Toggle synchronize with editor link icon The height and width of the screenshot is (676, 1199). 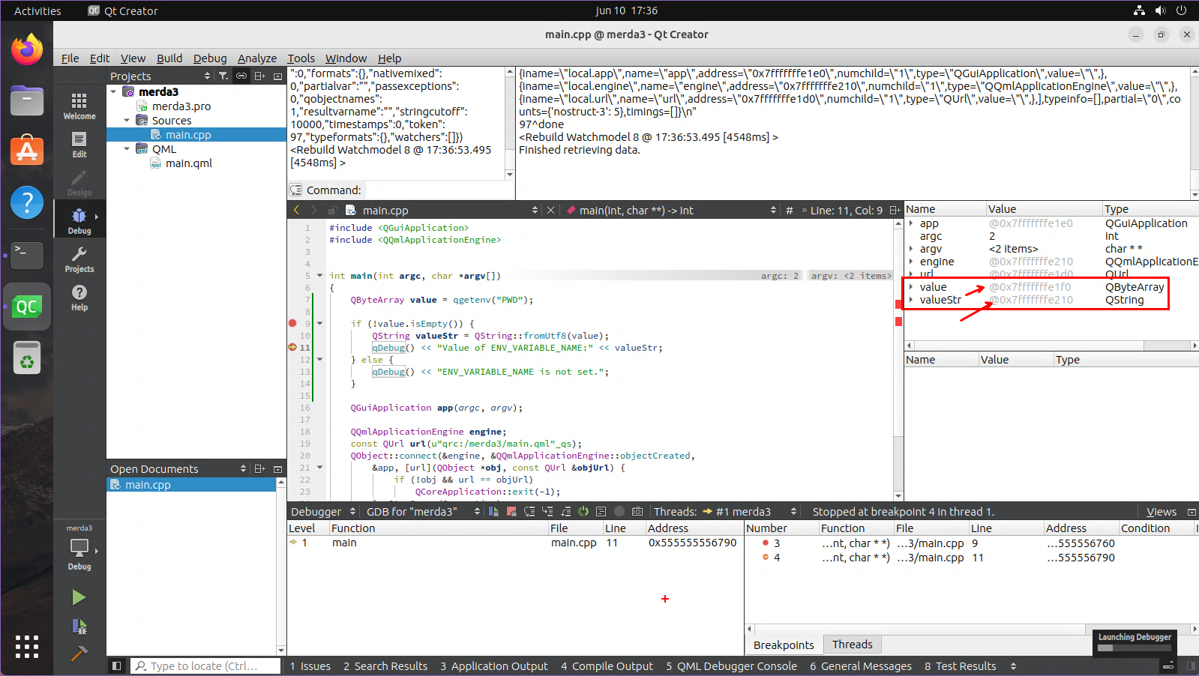[x=241, y=76]
